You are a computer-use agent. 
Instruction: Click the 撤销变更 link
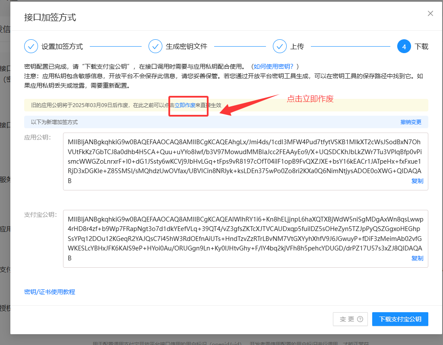click(x=411, y=122)
